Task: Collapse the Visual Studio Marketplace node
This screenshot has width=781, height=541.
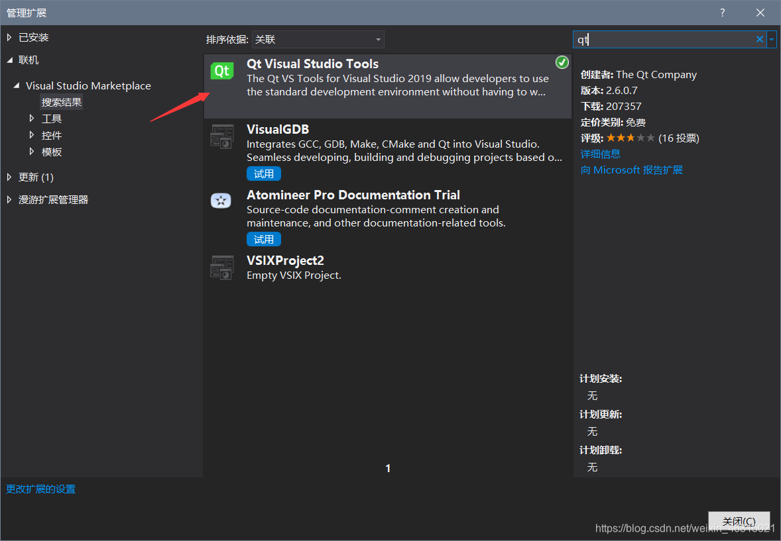Action: point(17,85)
